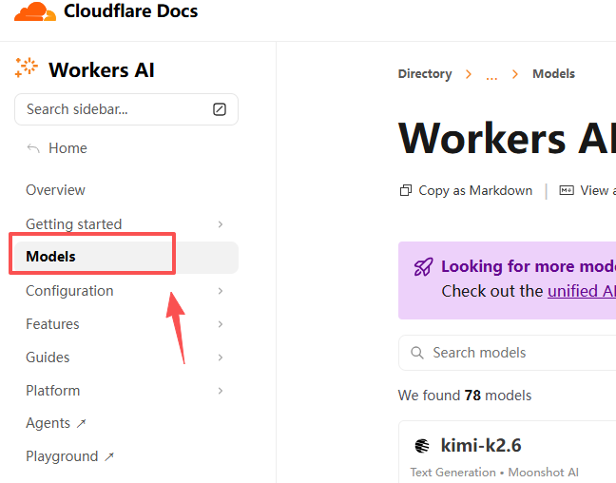Open the unified AI link in the banner
Screen dimensions: 616x483
(582, 291)
